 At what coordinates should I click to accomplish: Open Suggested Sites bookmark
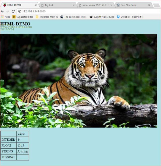click(x=23, y=17)
